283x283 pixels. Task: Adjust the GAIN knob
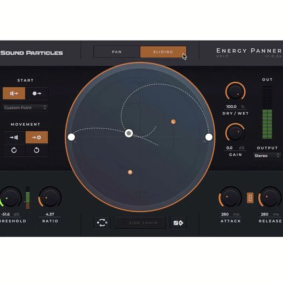click(x=235, y=133)
